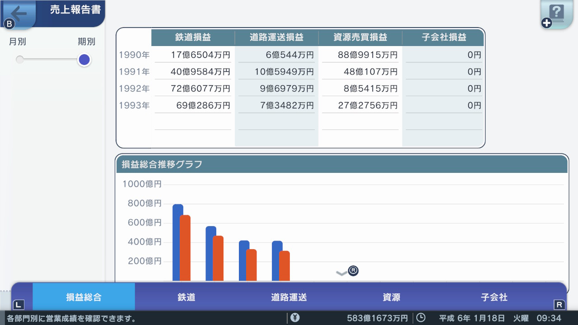The height and width of the screenshot is (325, 578).
Task: Click the 27億2756万円 cell
Action: 368,106
